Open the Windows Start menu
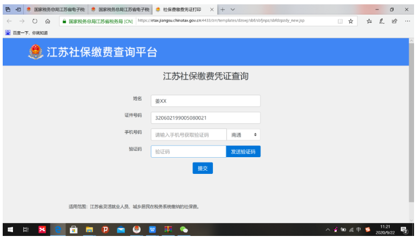The height and width of the screenshot is (250, 420). (x=10, y=229)
